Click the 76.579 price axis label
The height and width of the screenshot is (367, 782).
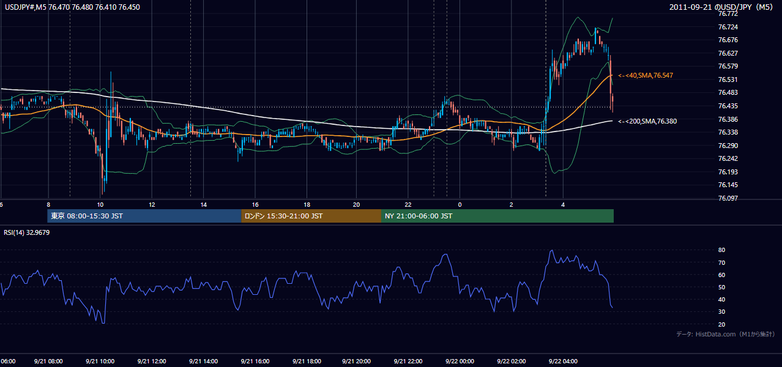(728, 66)
